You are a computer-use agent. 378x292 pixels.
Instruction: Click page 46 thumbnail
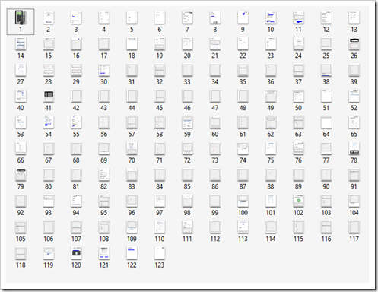187,96
